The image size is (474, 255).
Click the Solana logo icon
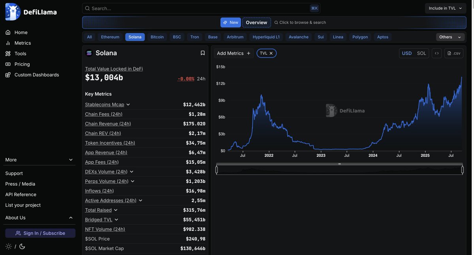pos(89,53)
